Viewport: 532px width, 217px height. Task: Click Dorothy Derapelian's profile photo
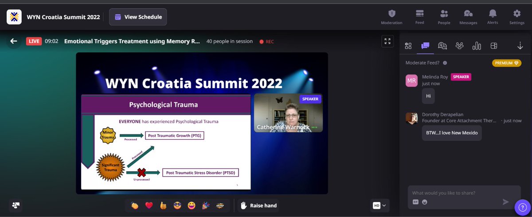click(411, 118)
